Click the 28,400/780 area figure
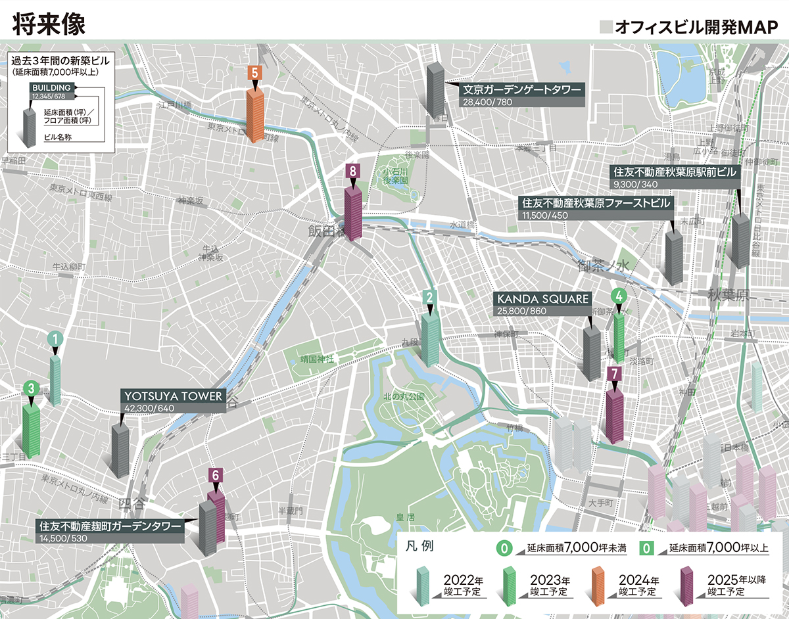Viewport: 789px width, 619px height. 487,103
